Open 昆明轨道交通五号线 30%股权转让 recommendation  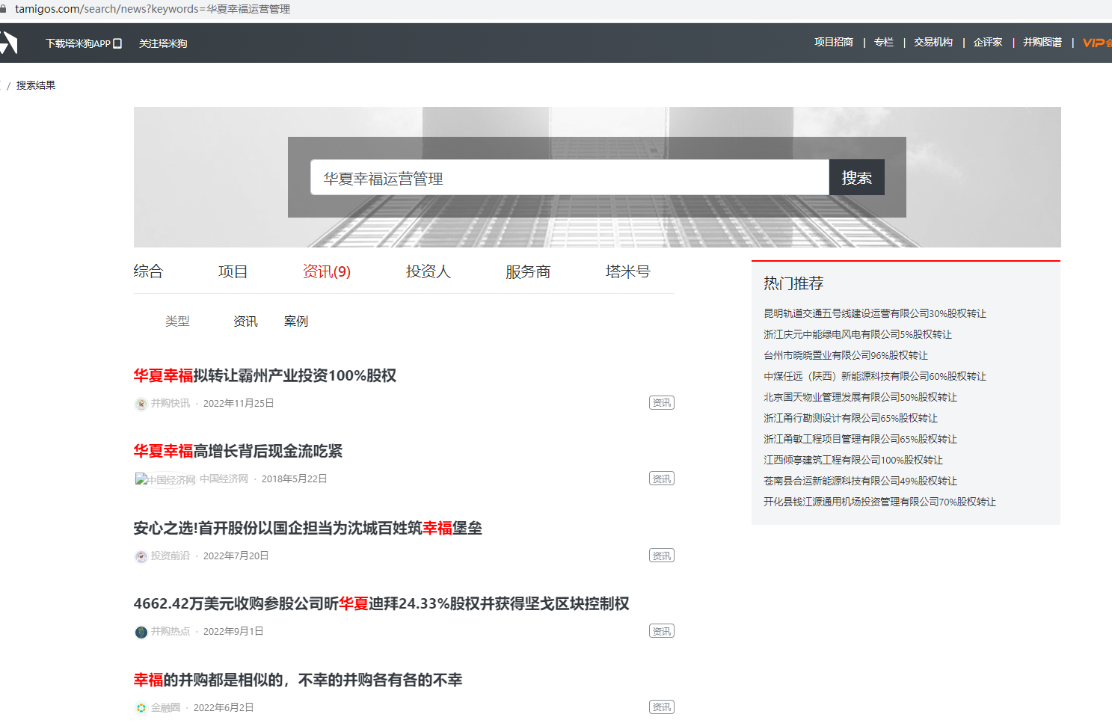coord(875,313)
